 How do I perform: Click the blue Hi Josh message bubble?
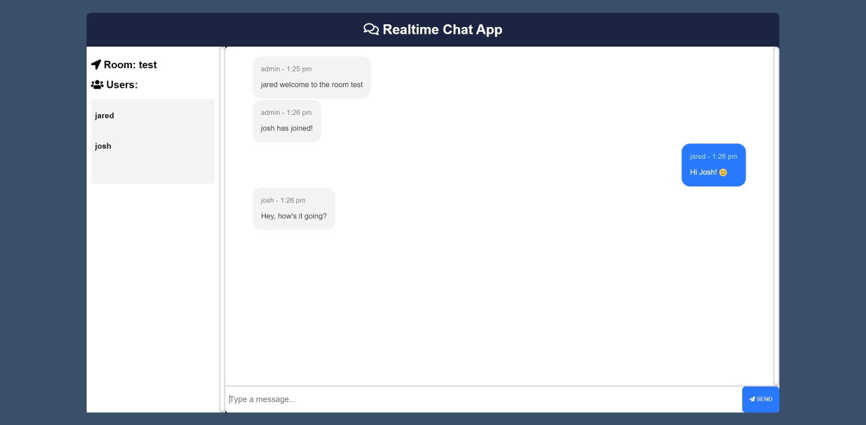(713, 165)
